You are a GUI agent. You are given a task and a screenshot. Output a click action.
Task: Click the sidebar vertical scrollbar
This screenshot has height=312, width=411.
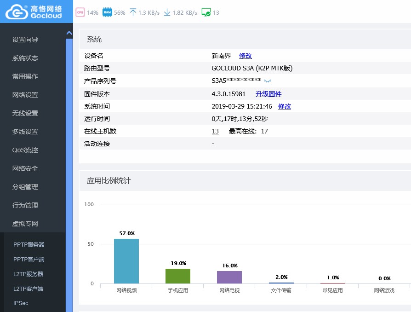pyautogui.click(x=69, y=175)
